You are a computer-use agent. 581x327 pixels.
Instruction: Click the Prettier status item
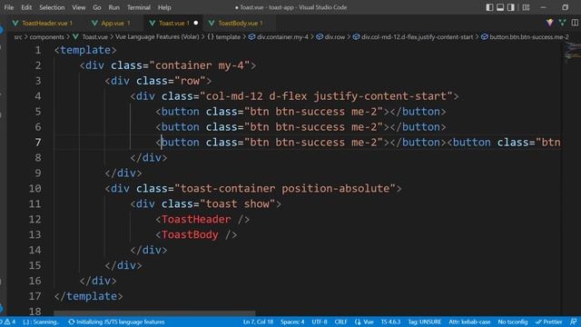coord(548,322)
